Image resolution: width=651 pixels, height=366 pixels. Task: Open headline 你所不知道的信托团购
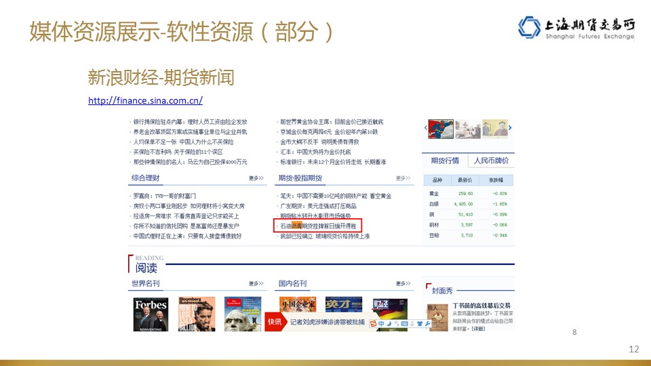[186, 226]
